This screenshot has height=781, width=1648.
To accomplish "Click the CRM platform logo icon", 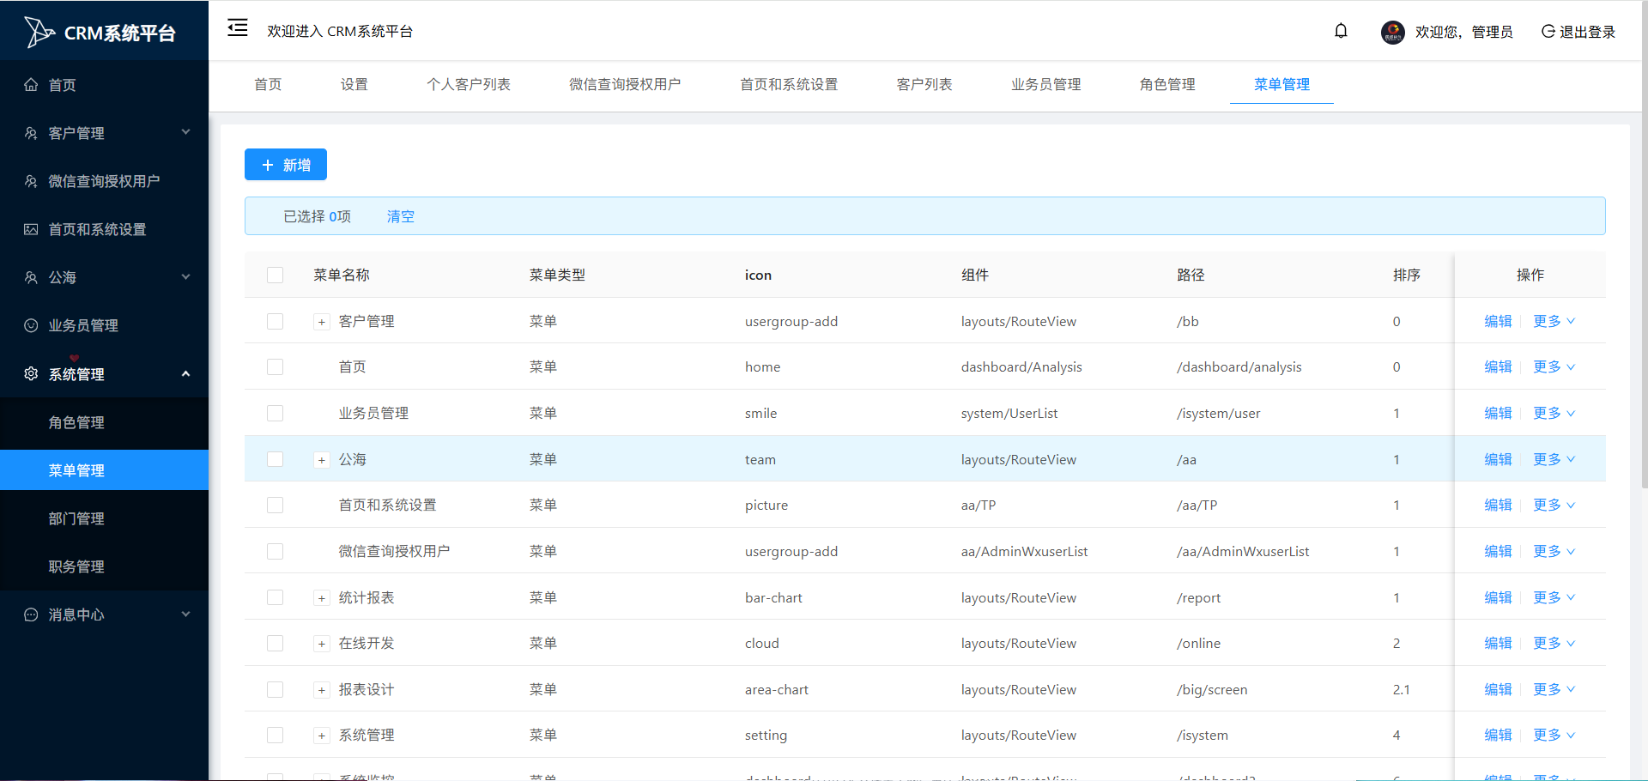I will 39,32.
